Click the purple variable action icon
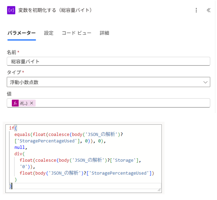The image size is (217, 200). pos(11,10)
